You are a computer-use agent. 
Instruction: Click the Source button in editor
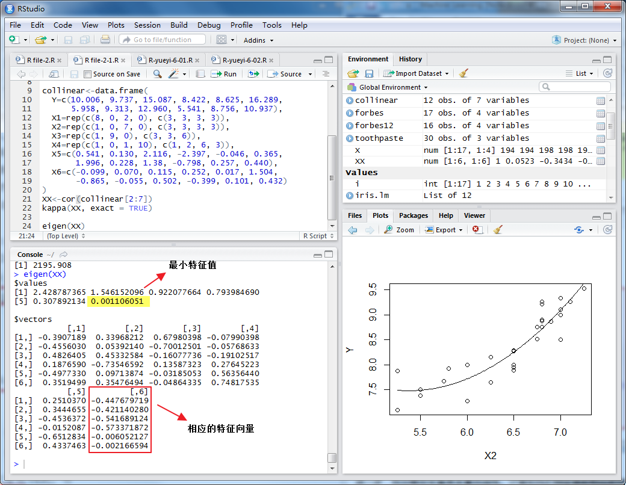(x=290, y=74)
